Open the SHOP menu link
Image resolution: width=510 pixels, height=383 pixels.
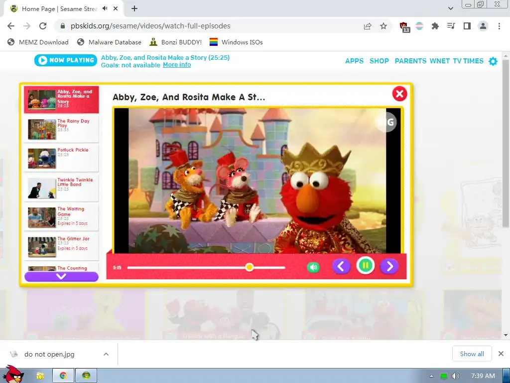[379, 61]
